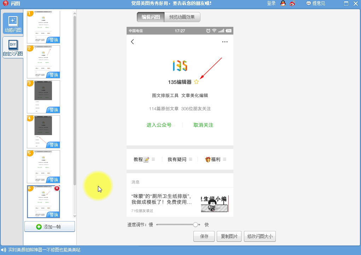This screenshot has height=255, width=361.
Task: Open the 提意见 feedback link
Action: [316, 4]
